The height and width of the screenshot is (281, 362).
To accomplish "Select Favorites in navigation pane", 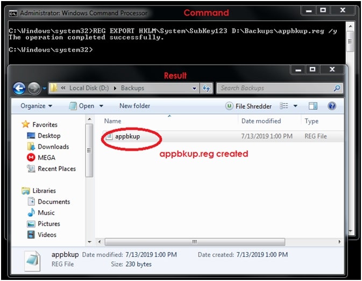I will (45, 125).
